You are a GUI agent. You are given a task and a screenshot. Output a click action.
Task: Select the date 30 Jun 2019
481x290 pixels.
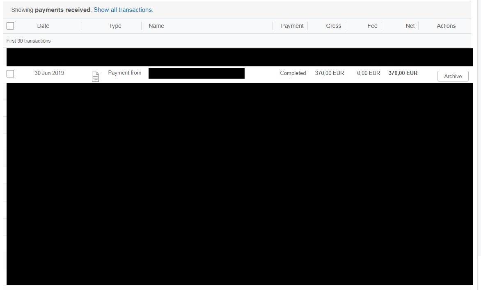[49, 73]
